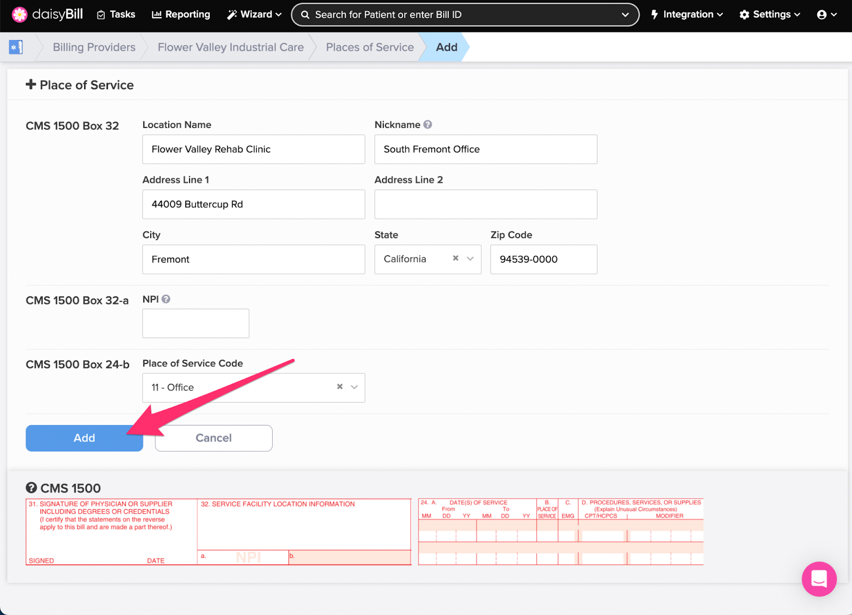Click the search magnifier icon
852x615 pixels.
click(305, 15)
